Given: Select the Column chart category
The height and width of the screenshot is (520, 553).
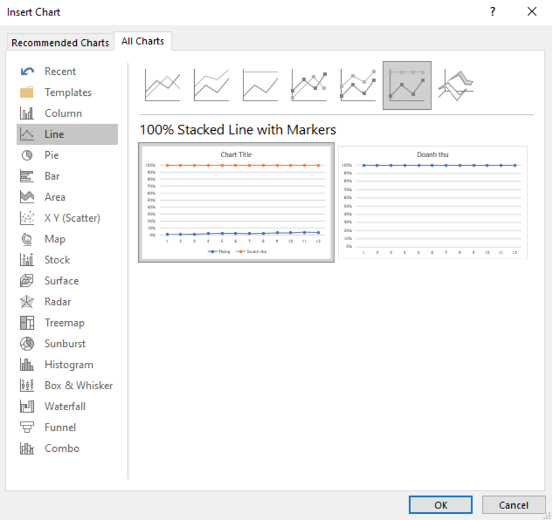Looking at the screenshot, I should pyautogui.click(x=68, y=114).
